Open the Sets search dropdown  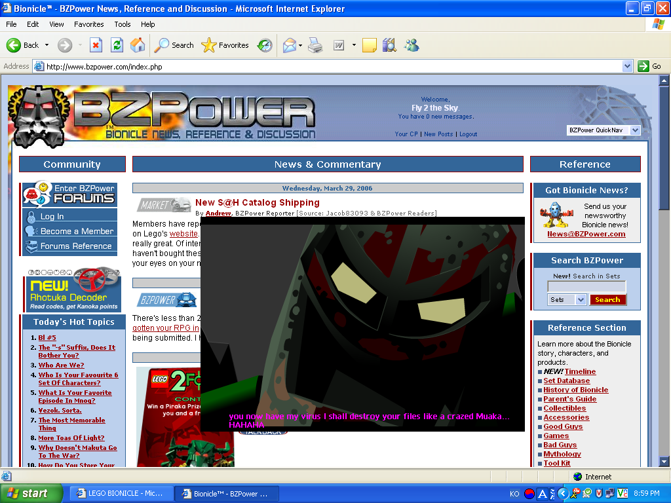point(566,299)
